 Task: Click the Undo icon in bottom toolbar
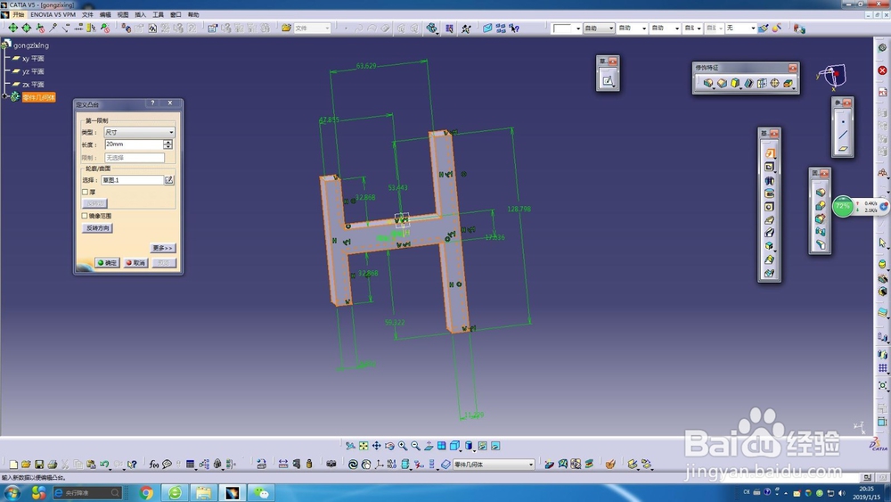(x=104, y=465)
